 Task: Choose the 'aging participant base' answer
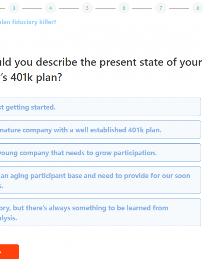99,180
